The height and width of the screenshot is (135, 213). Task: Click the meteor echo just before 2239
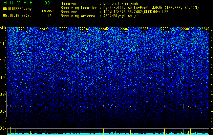point(184,106)
